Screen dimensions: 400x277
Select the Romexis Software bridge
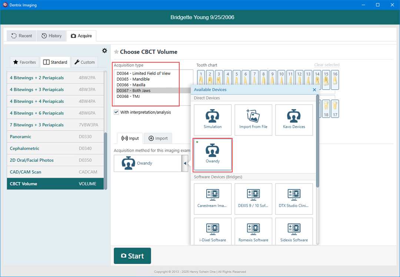[253, 233]
